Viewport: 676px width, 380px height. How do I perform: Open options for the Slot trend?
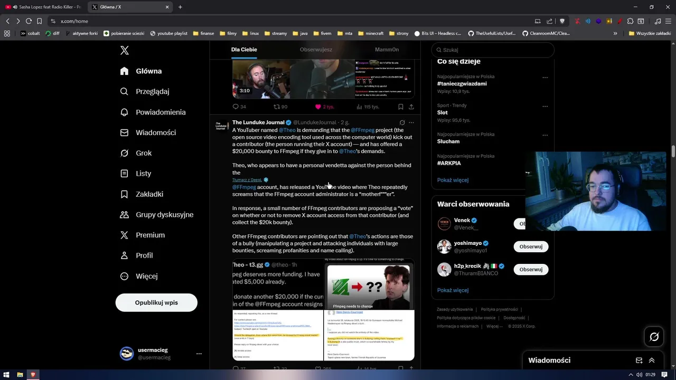point(545,106)
